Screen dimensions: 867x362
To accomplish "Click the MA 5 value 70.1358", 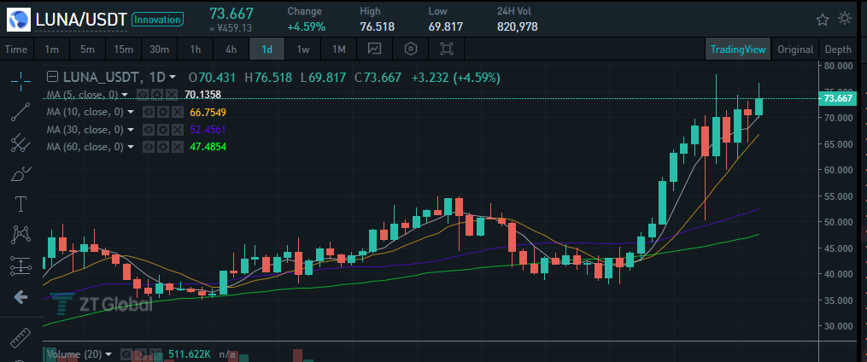I will 203,95.
